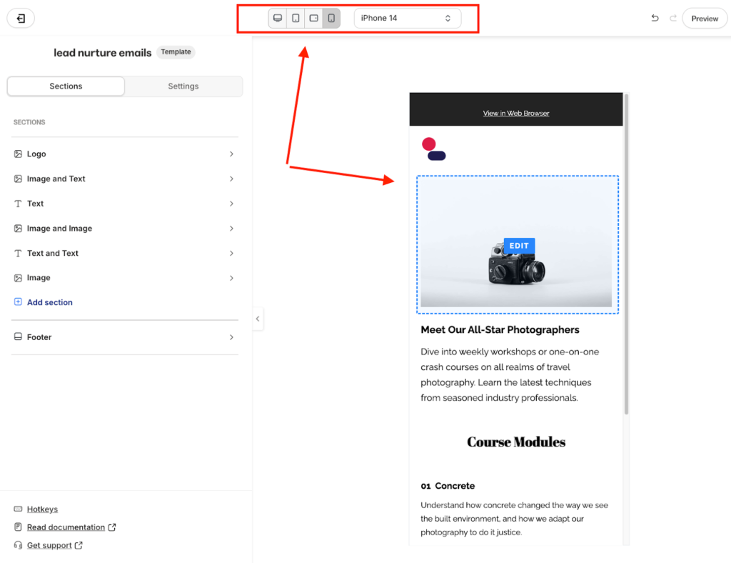Click the undo arrow icon
This screenshot has height=563, width=731.
tap(655, 18)
